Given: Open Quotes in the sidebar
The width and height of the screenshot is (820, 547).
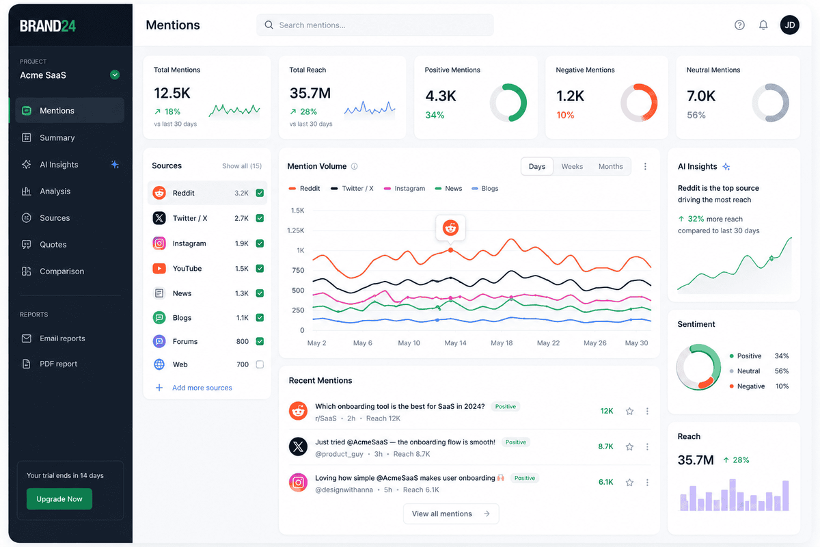Looking at the screenshot, I should coord(70,245).
